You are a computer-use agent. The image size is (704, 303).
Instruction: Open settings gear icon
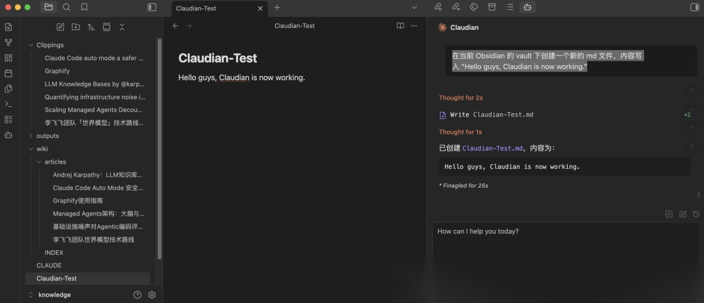click(152, 295)
